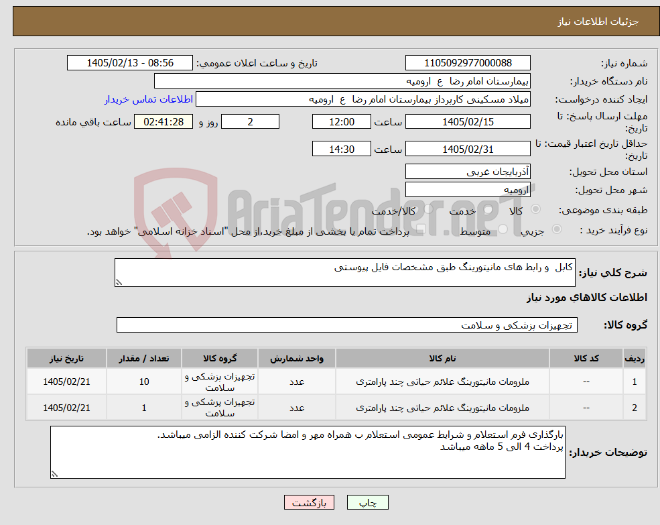This screenshot has height=525, width=660.
Task: Click the buyer notes resize handle
Action: [54, 475]
